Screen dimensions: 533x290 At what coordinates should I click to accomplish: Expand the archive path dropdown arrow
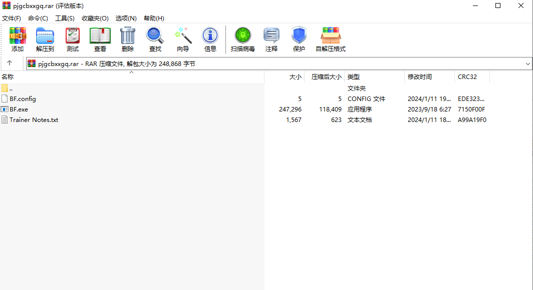pos(528,64)
